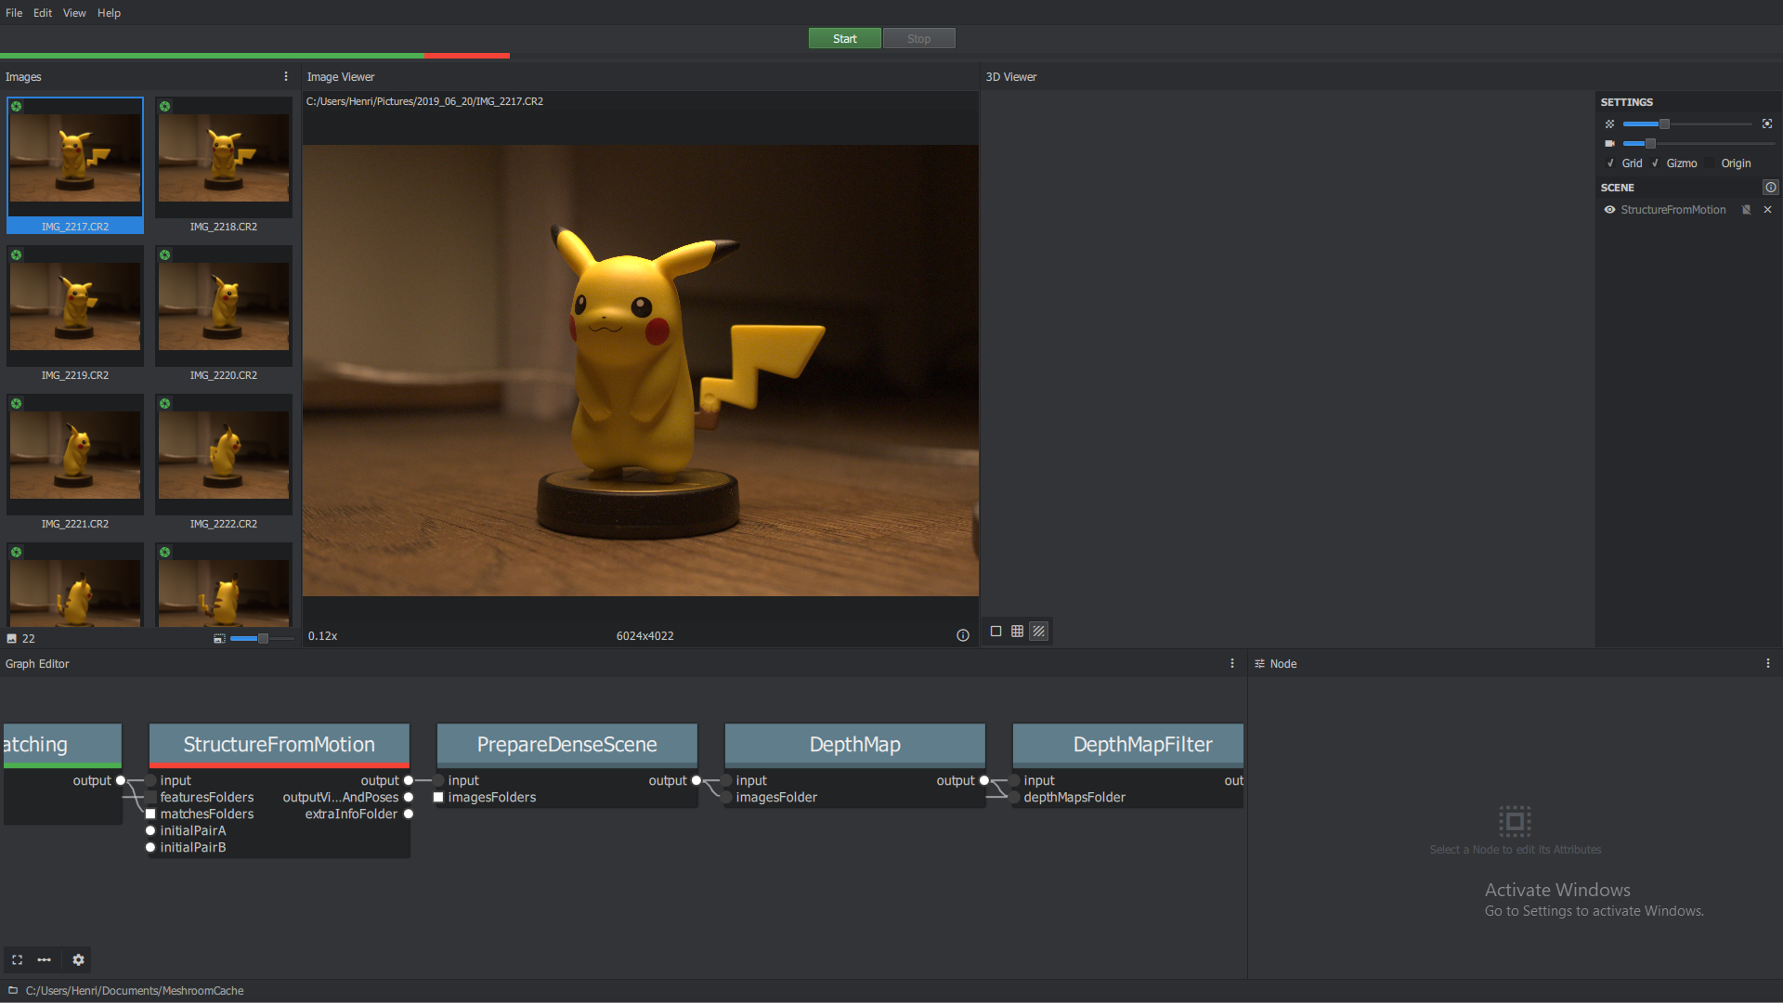Open the Node panel options menu
1783x1003 pixels.
click(1767, 664)
